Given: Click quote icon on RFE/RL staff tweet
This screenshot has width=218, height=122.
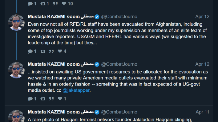Looking at the screenshot, I should click(51, 51).
